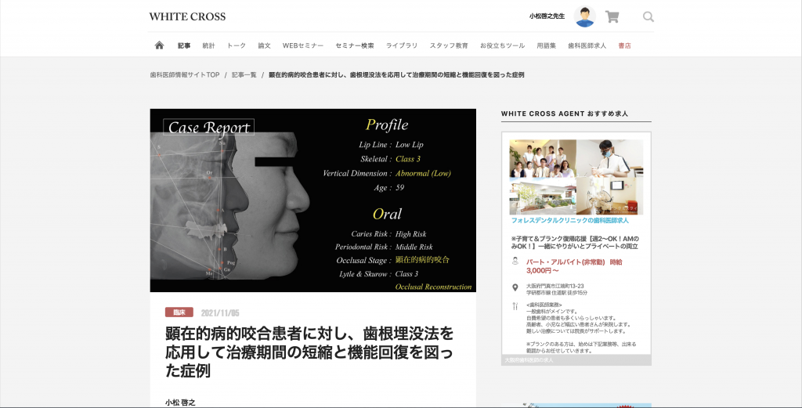The height and width of the screenshot is (408, 802).
Task: Open the お役立ちツール menu item
Action: (502, 45)
